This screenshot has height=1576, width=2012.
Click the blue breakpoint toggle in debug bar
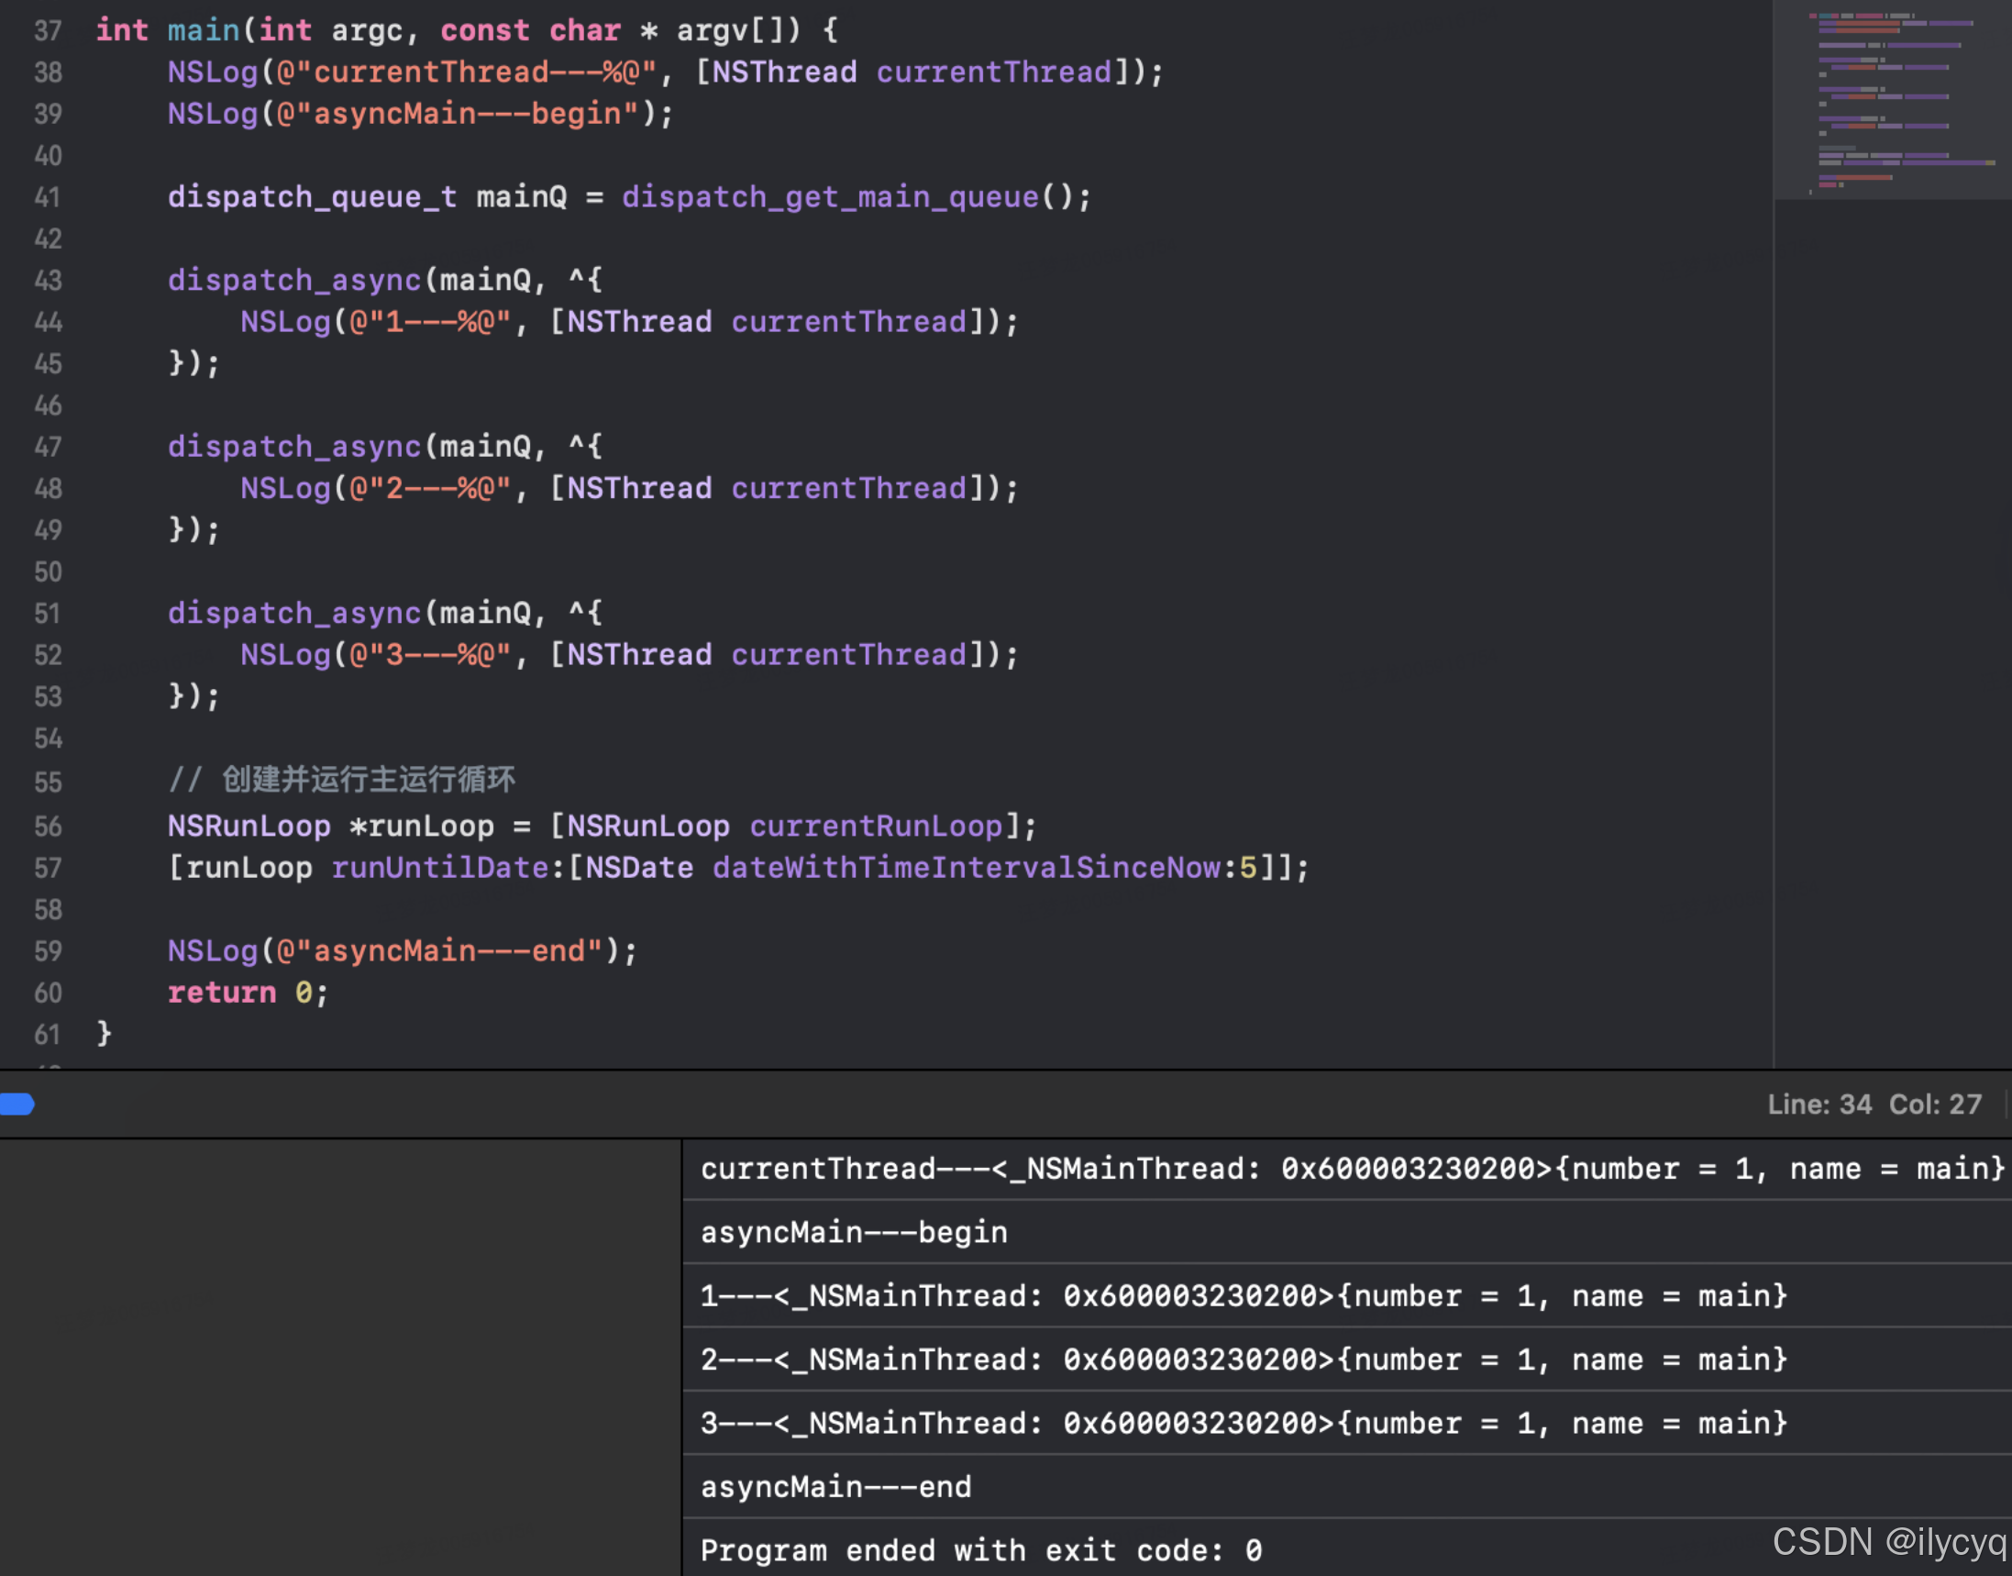tap(17, 1104)
